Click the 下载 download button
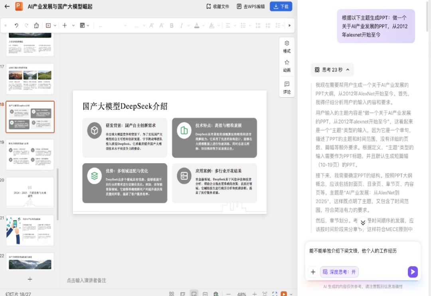 pyautogui.click(x=281, y=6)
